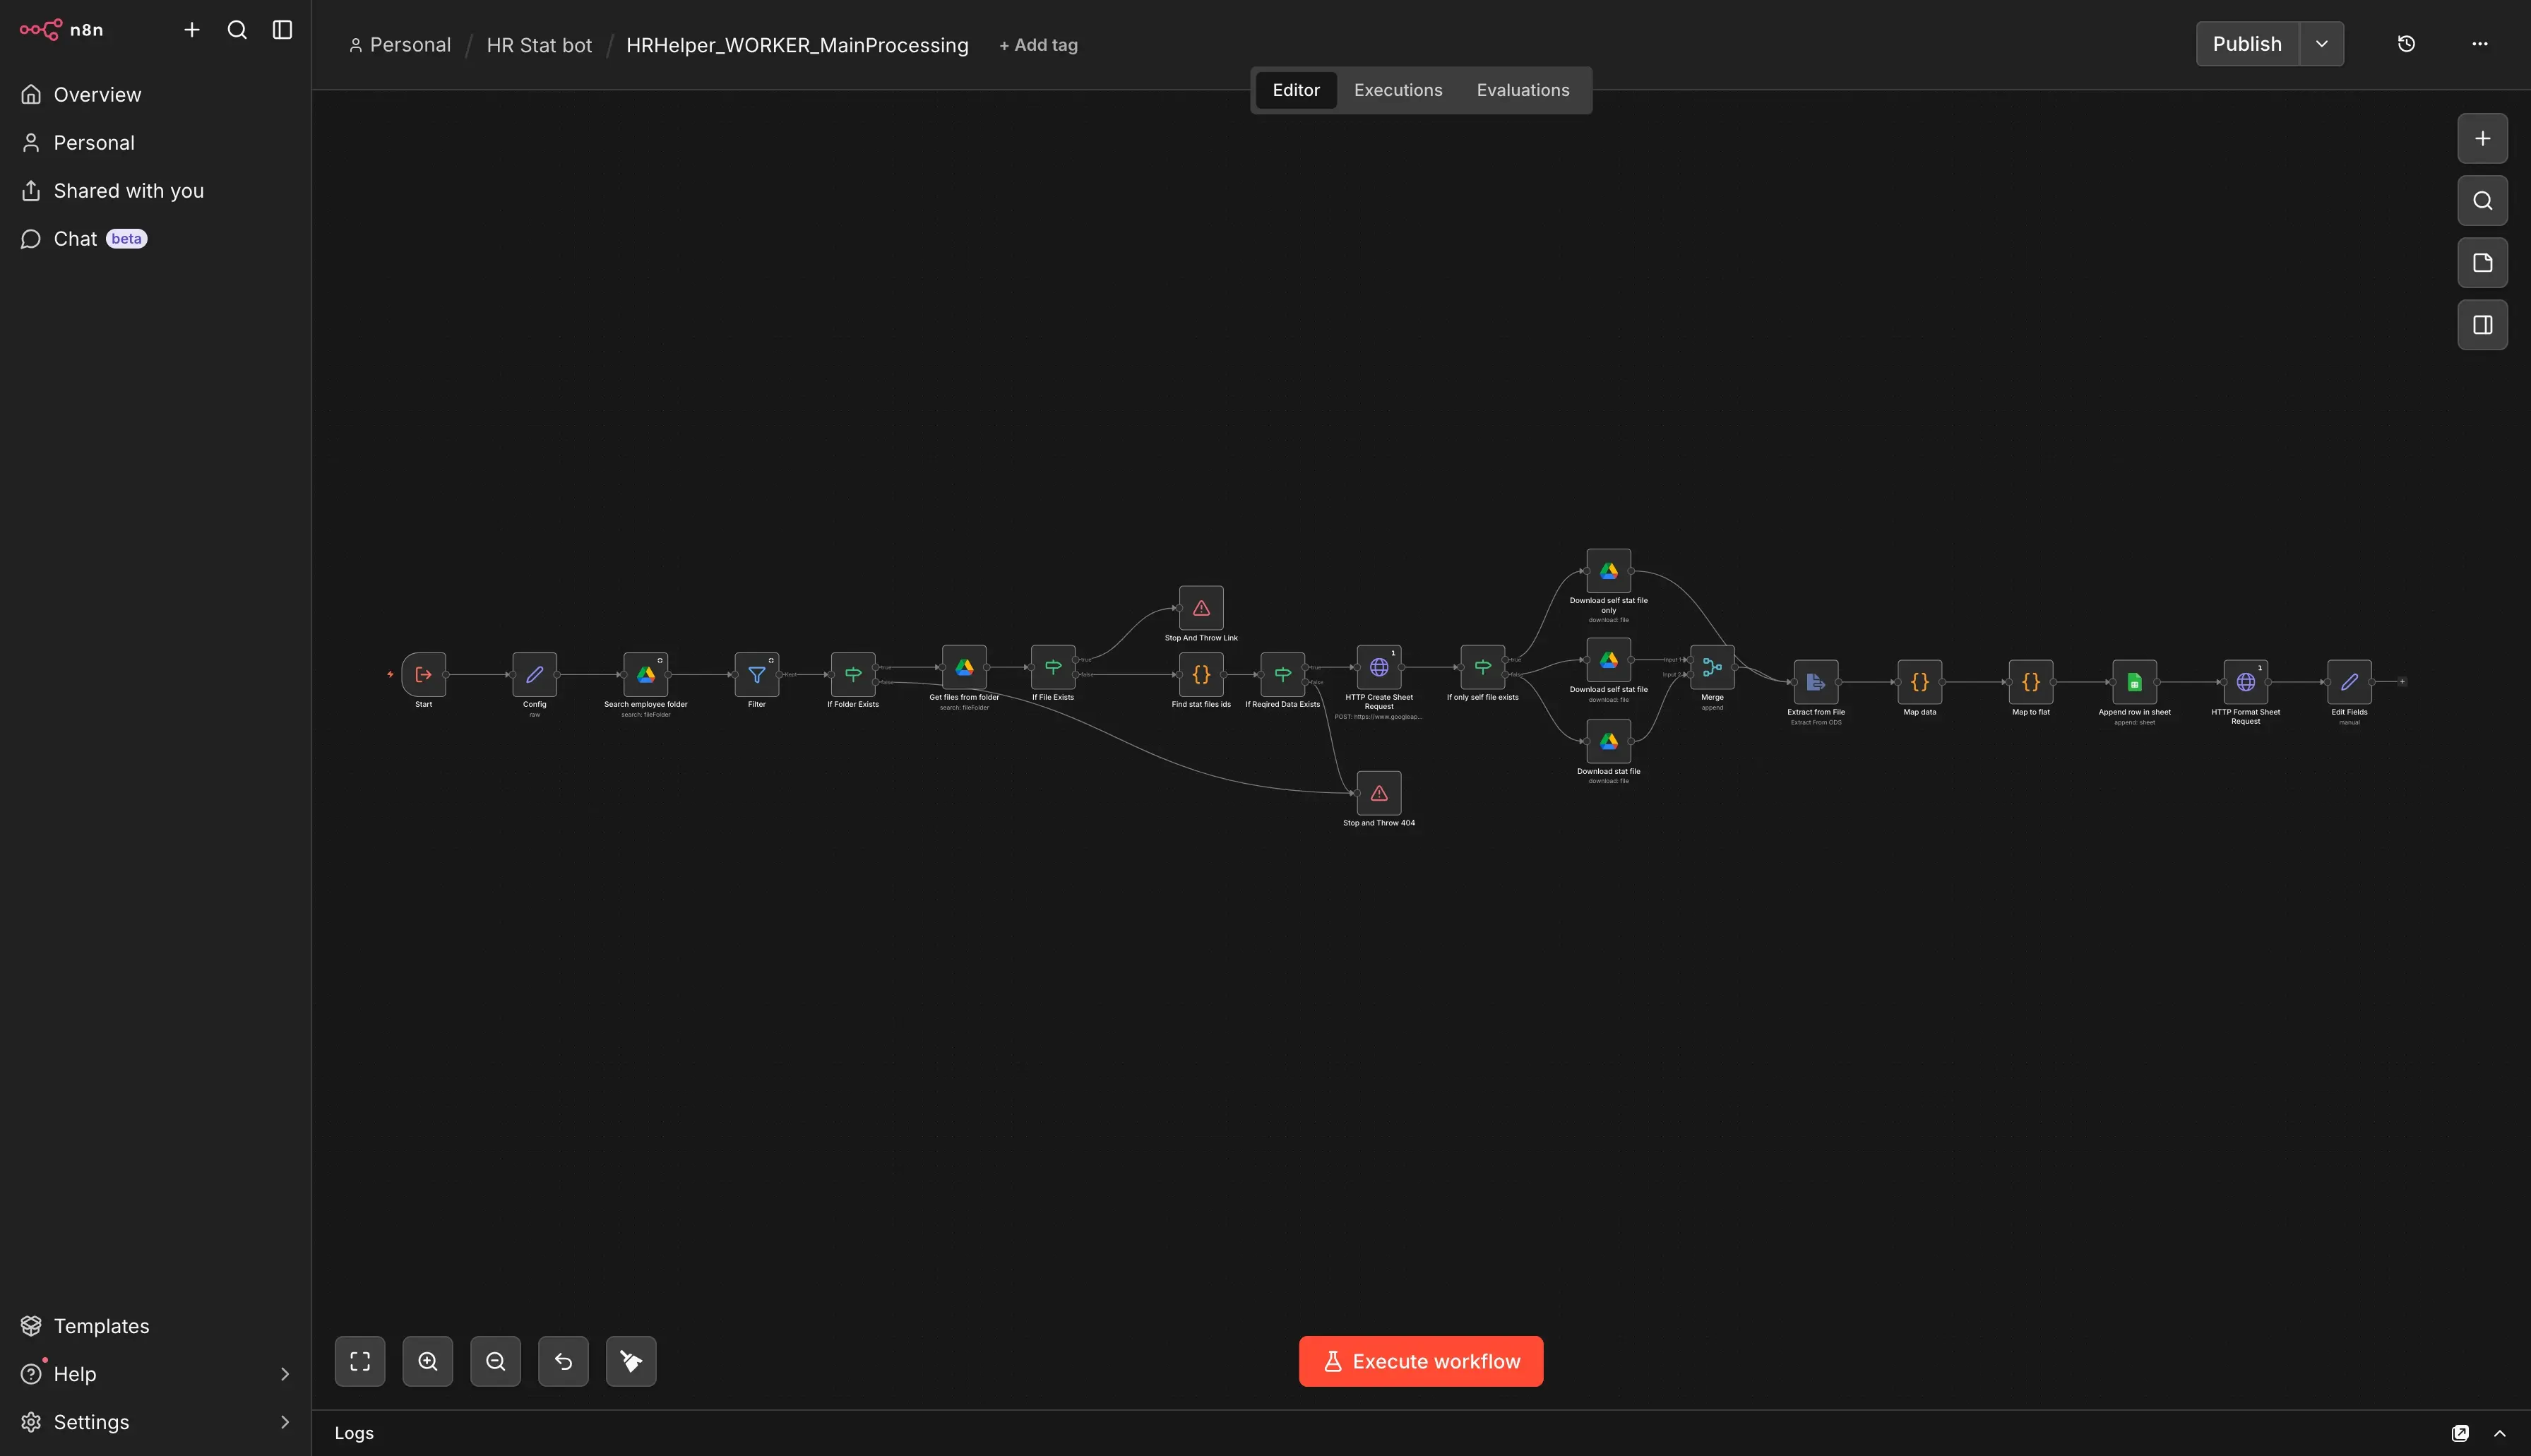
Task: Open the three-dot workflow menu
Action: pos(2480,44)
